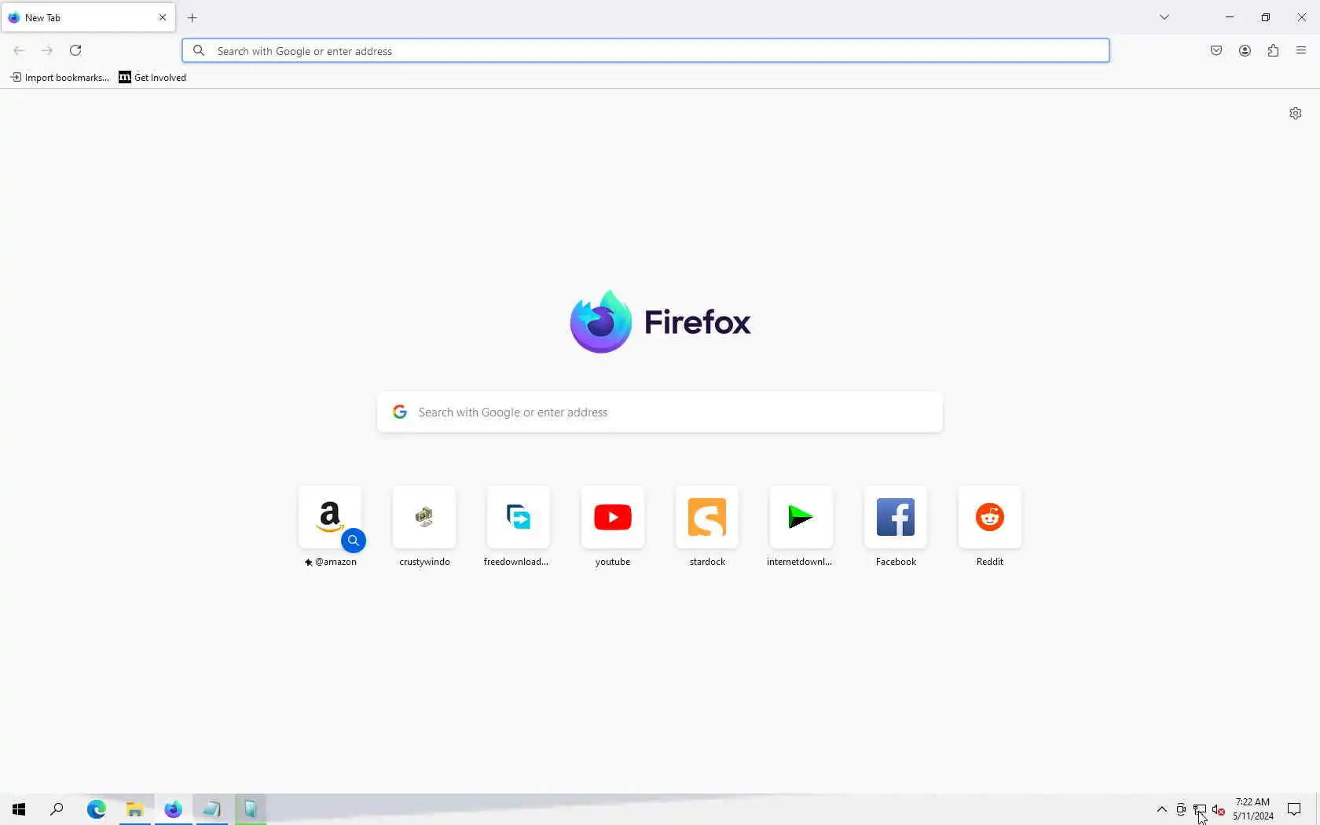Click the address bar input
The height and width of the screenshot is (825, 1320).
pos(646,50)
